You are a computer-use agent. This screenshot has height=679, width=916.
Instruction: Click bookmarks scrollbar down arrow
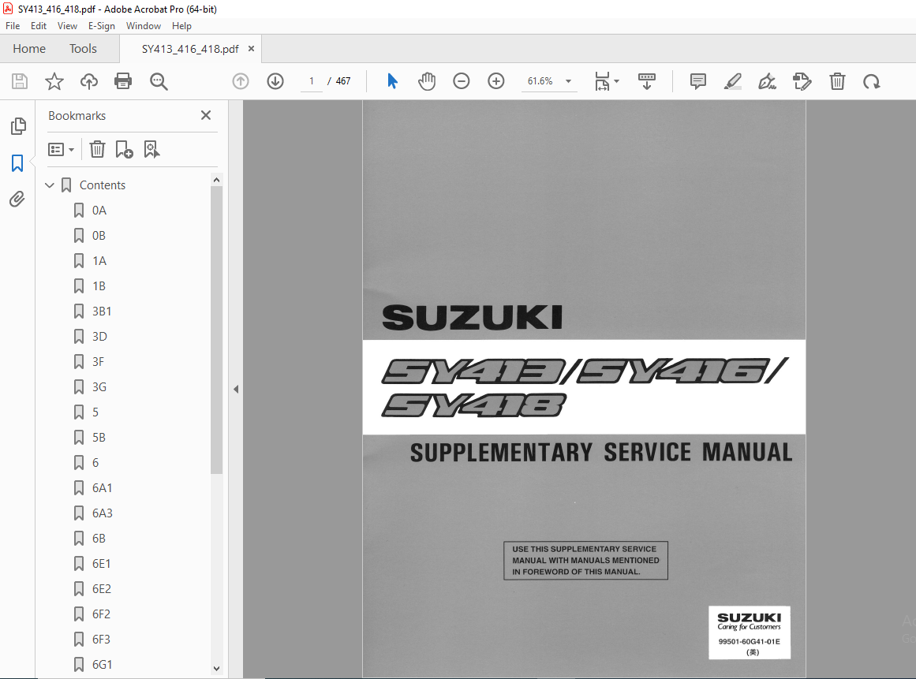coord(217,669)
